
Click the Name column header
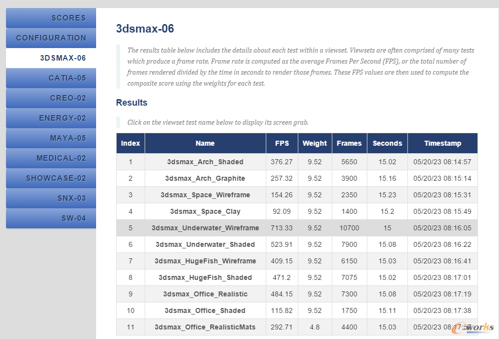click(x=205, y=143)
